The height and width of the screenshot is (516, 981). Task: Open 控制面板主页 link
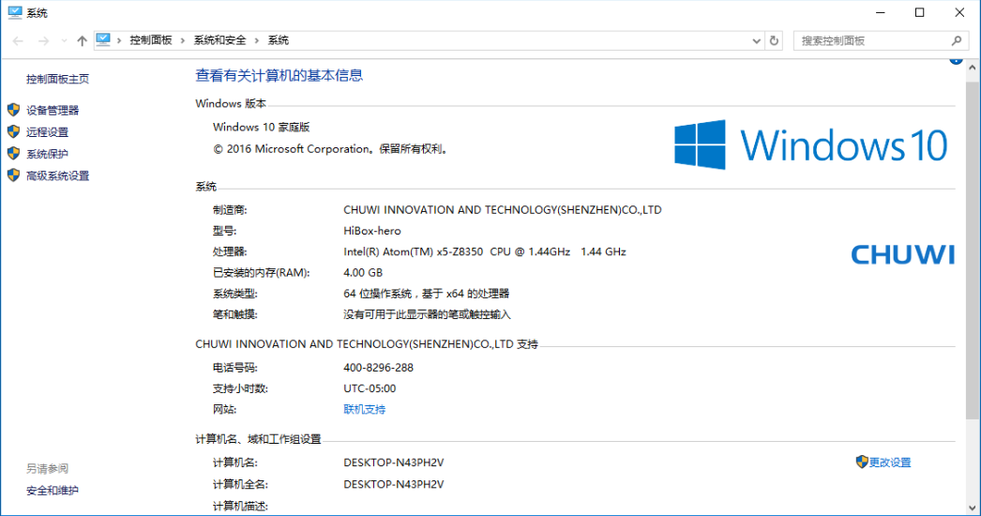coord(57,79)
